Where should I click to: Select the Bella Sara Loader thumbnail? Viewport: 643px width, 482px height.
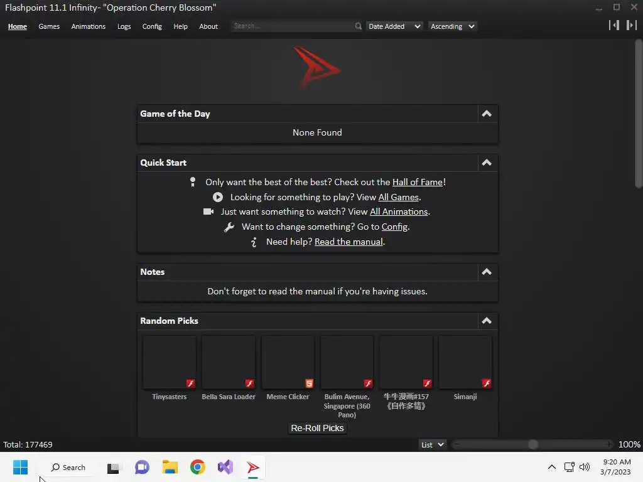pos(229,362)
